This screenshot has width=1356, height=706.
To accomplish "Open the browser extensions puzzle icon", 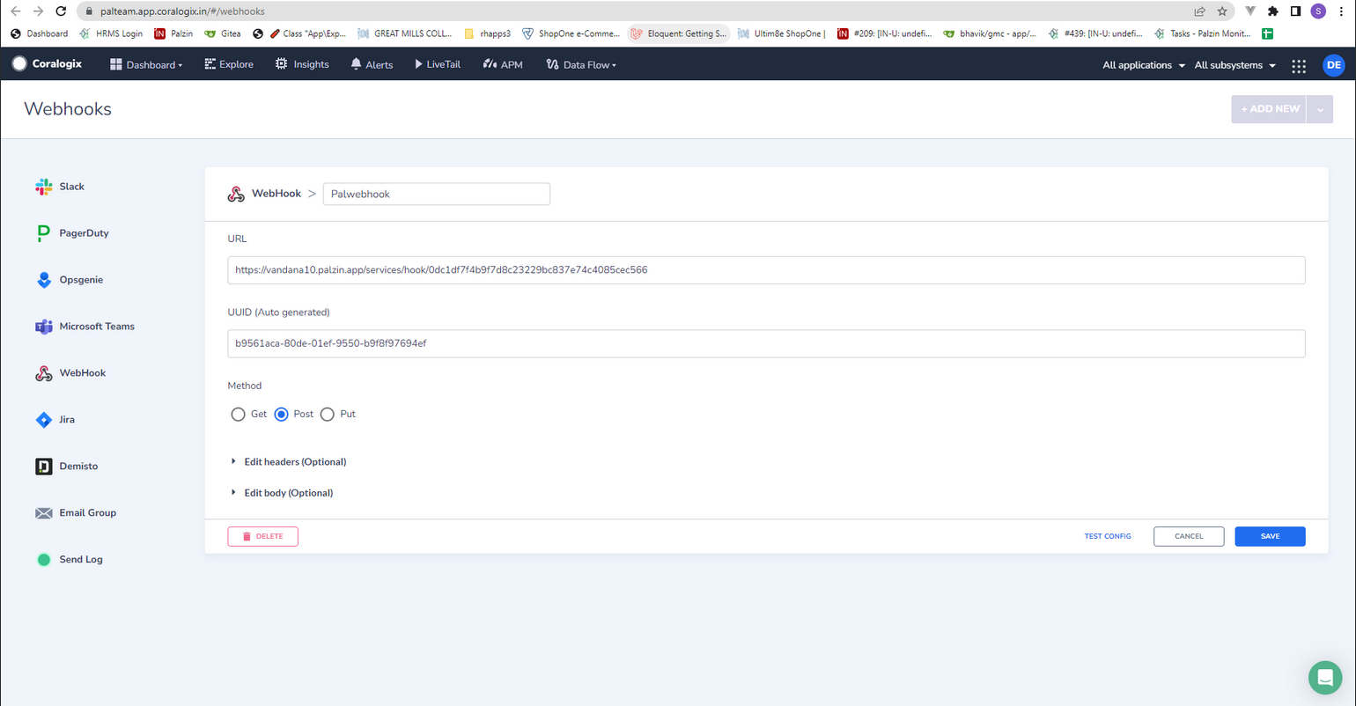I will [1272, 11].
